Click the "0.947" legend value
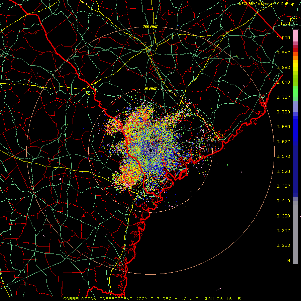The image size is (301, 301). click(283, 53)
